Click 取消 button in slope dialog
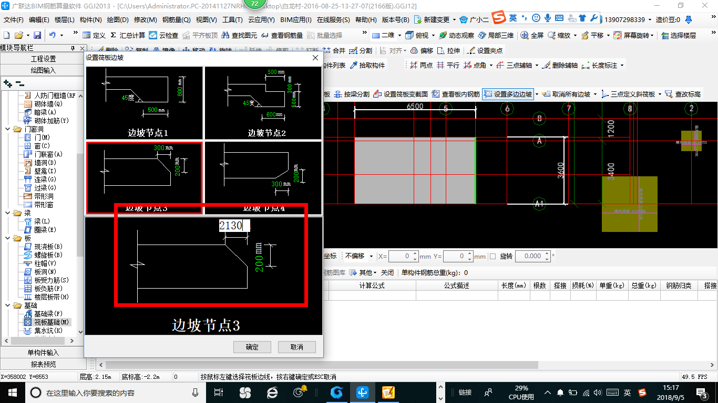 click(297, 347)
